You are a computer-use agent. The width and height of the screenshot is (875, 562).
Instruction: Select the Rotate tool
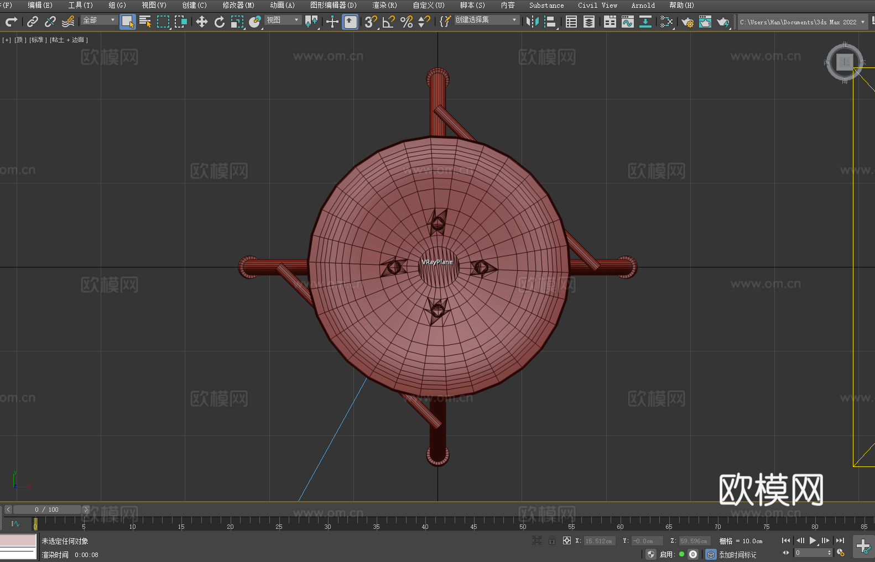(x=220, y=22)
